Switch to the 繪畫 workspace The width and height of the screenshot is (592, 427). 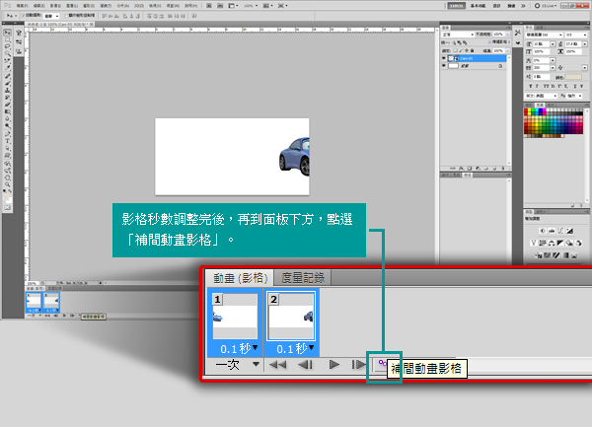point(511,6)
